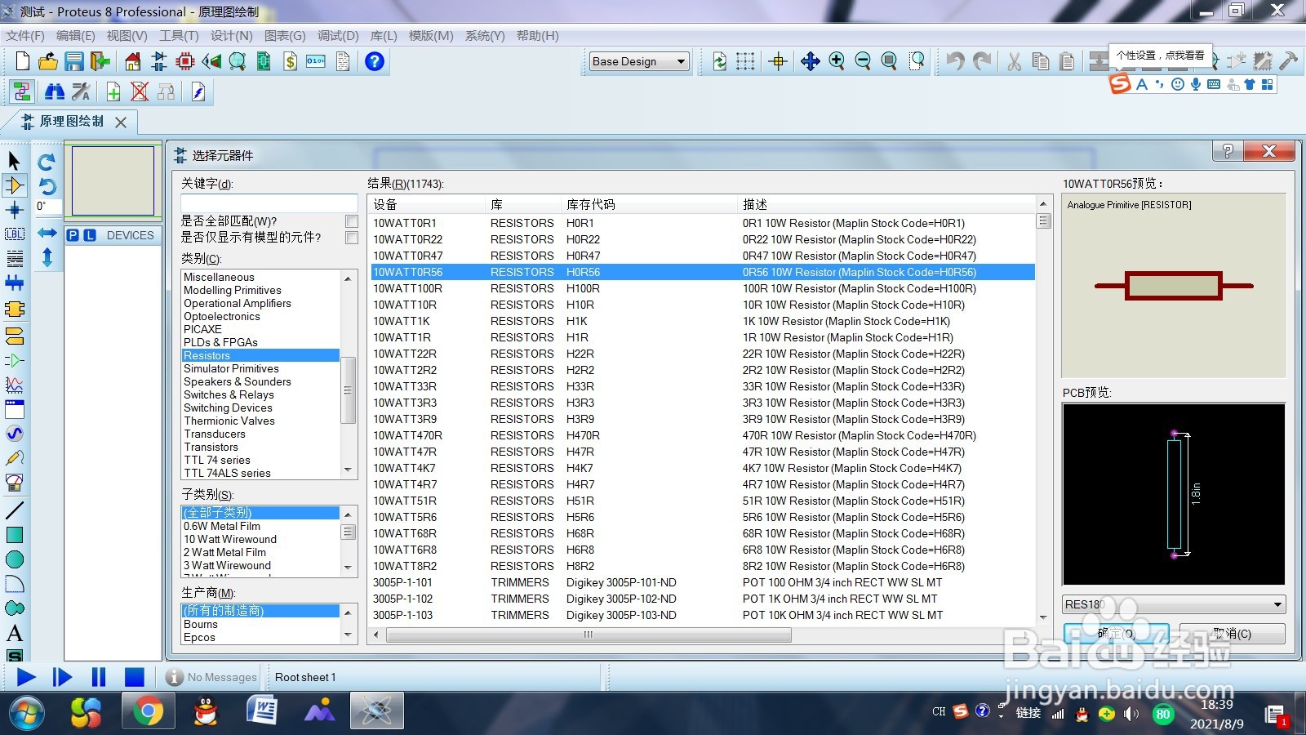Click the L library manager button
Screen dimensions: 1306x735
point(90,235)
